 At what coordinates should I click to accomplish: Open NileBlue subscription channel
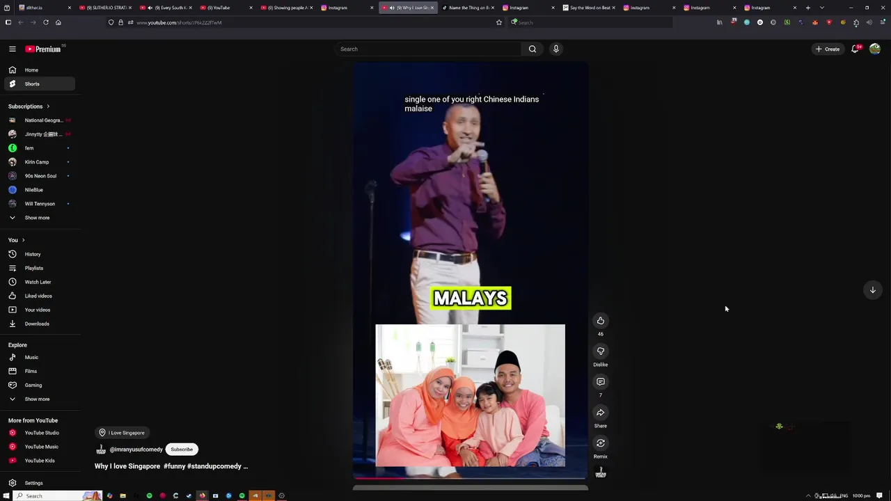39,190
